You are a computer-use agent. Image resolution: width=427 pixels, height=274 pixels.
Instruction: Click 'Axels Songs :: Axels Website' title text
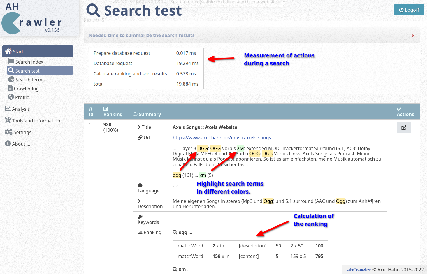click(x=205, y=127)
